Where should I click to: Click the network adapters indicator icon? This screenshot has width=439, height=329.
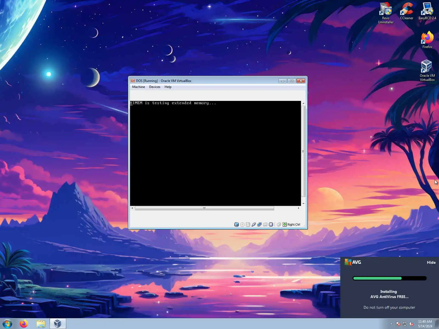click(x=260, y=225)
